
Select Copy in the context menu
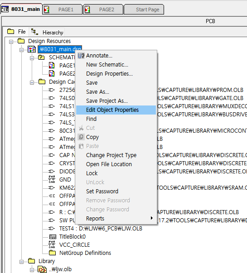116,137
